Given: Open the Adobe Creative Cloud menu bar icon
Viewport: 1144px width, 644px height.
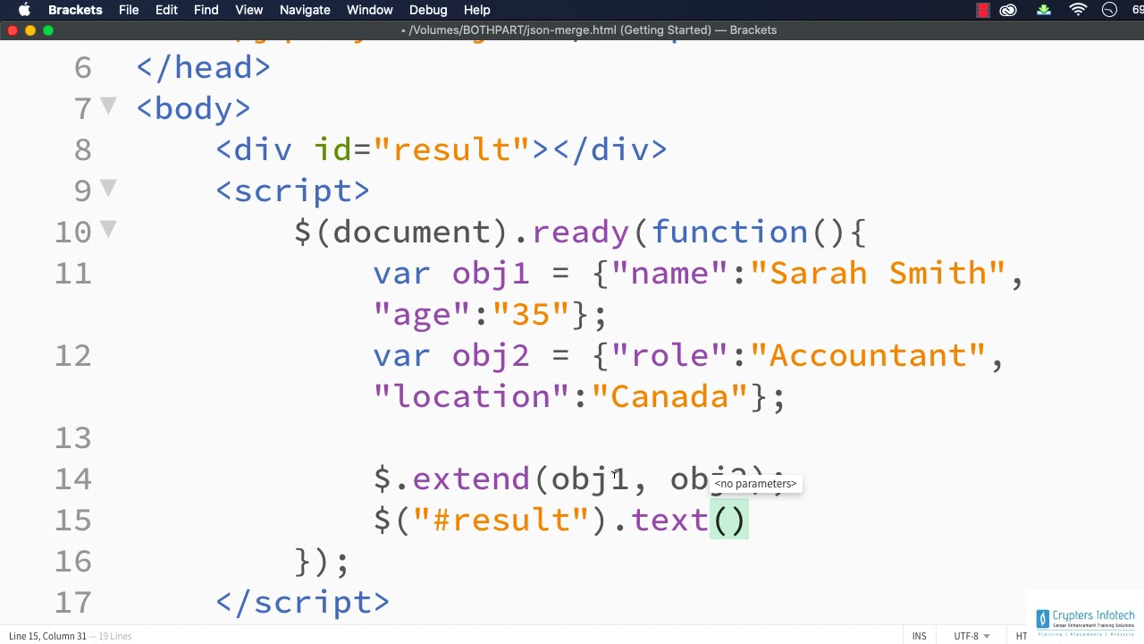Looking at the screenshot, I should (x=1008, y=10).
